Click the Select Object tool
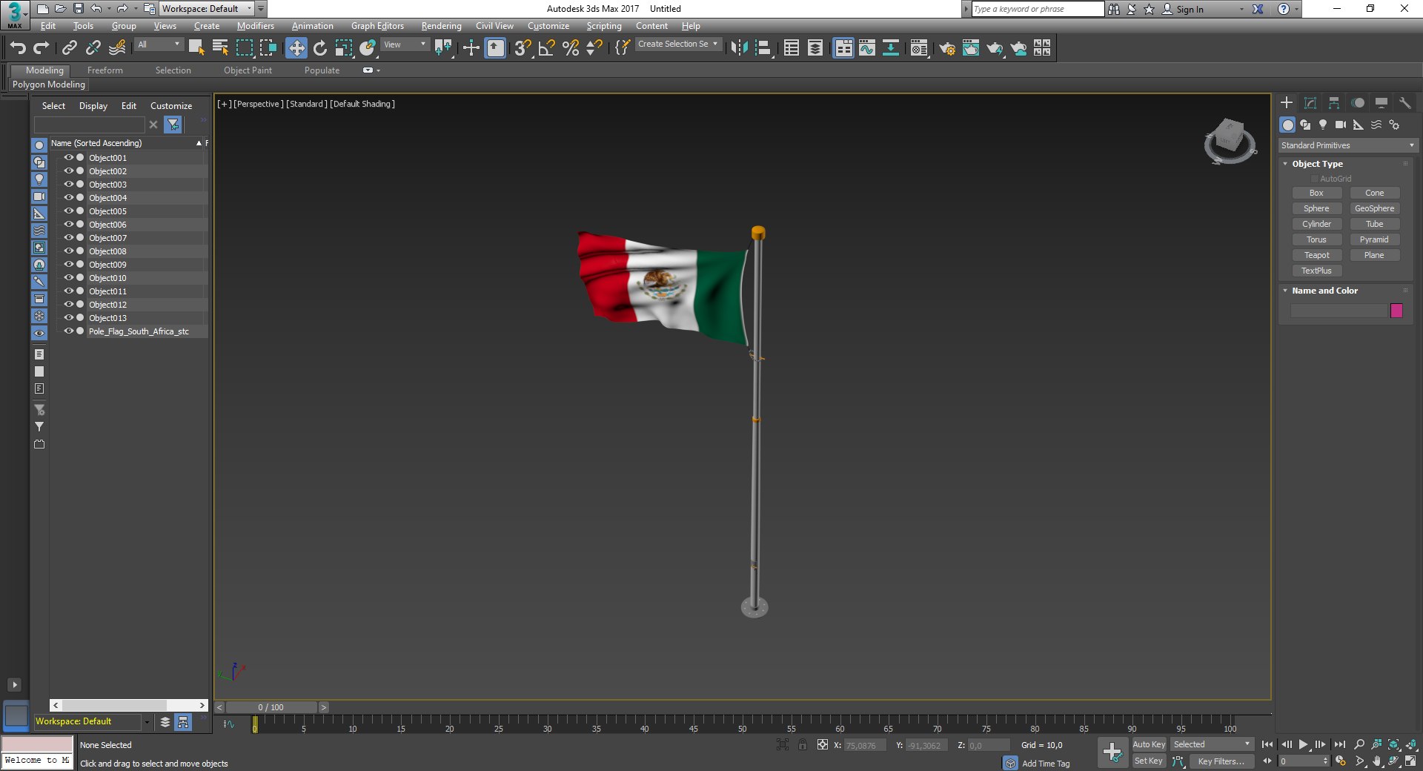 (x=196, y=48)
